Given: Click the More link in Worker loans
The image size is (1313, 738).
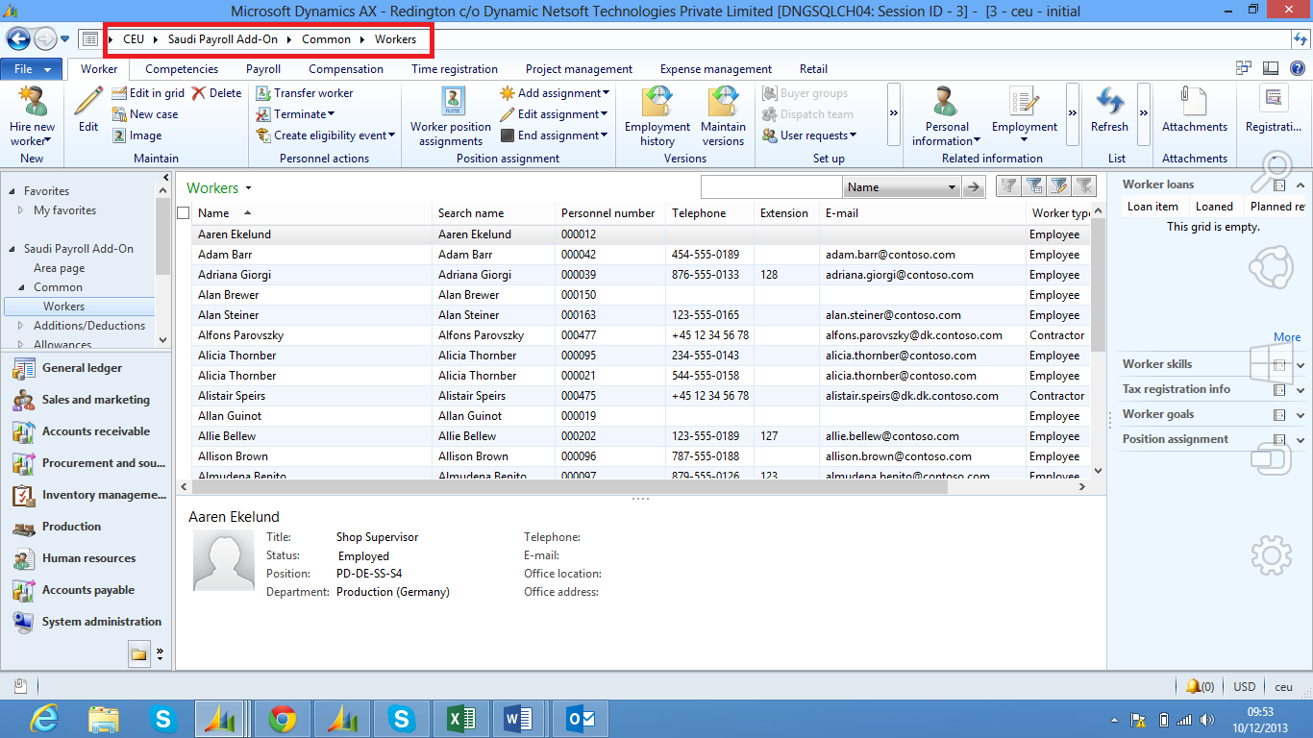Looking at the screenshot, I should (1287, 337).
